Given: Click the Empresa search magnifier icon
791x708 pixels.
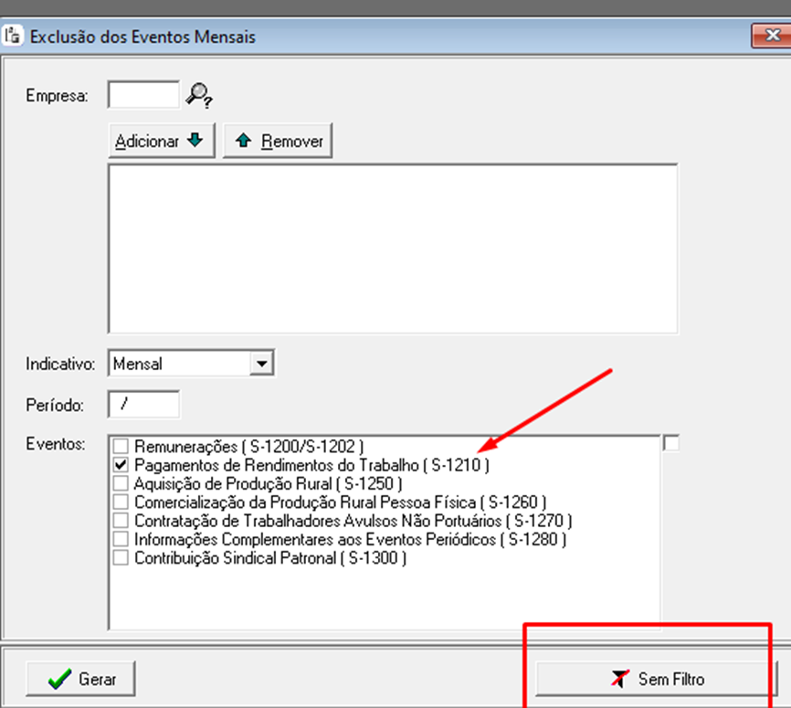Looking at the screenshot, I should [x=197, y=95].
